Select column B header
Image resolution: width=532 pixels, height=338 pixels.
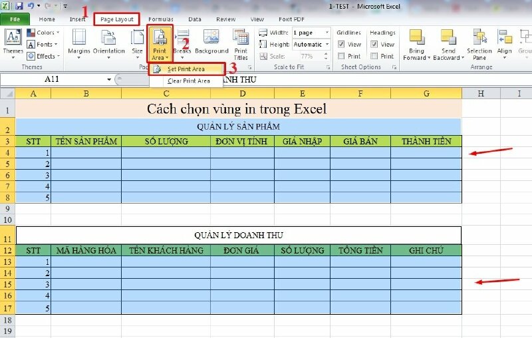(86, 93)
